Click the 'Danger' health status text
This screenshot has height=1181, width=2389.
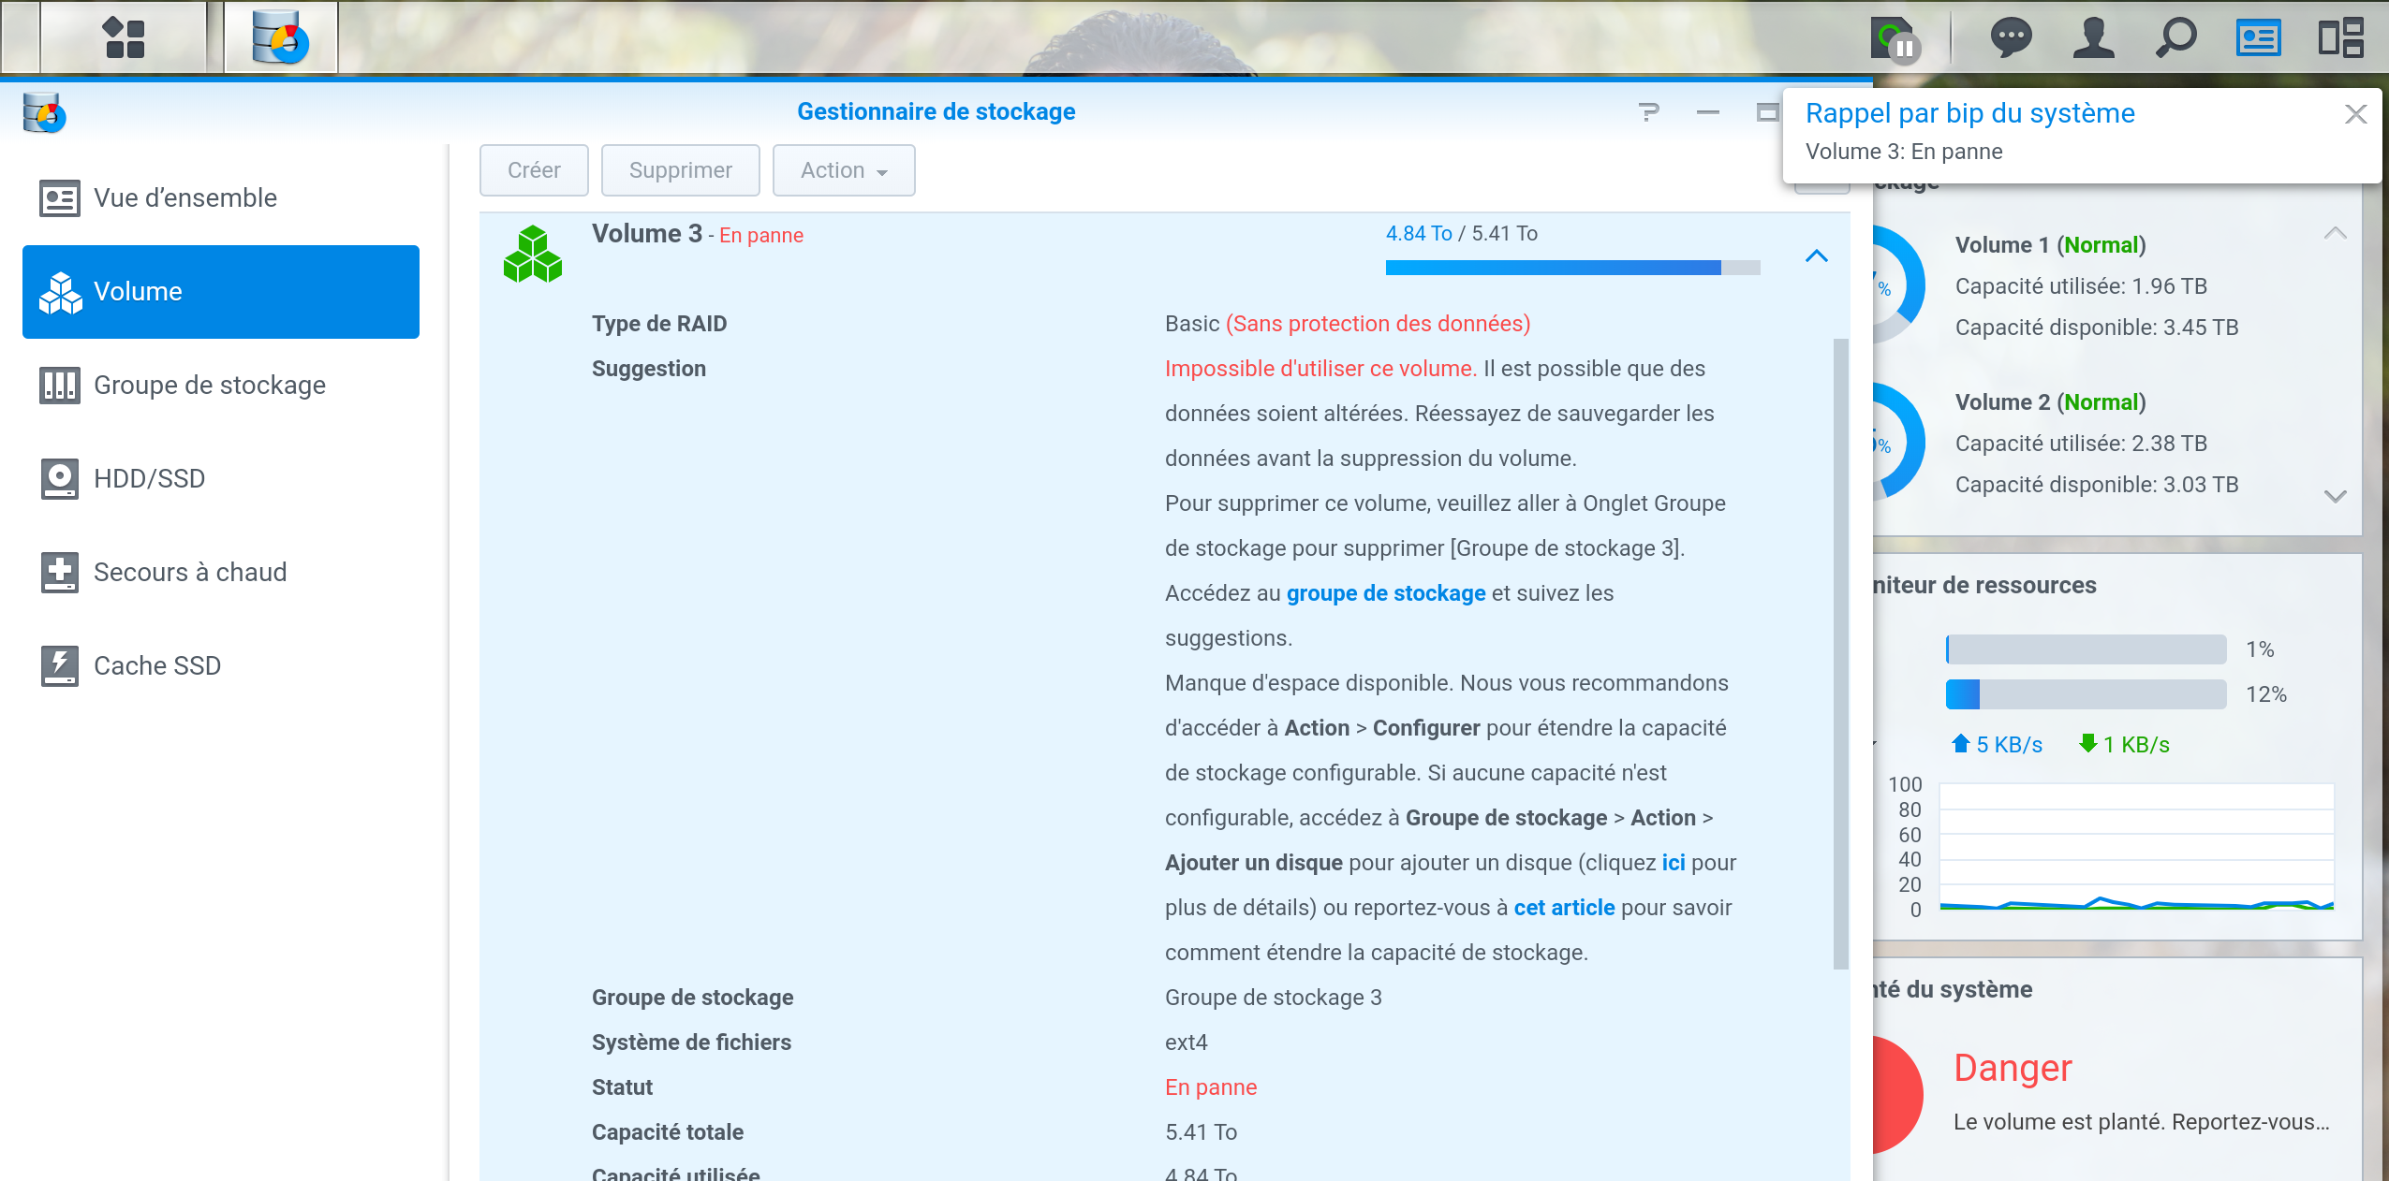2013,1068
